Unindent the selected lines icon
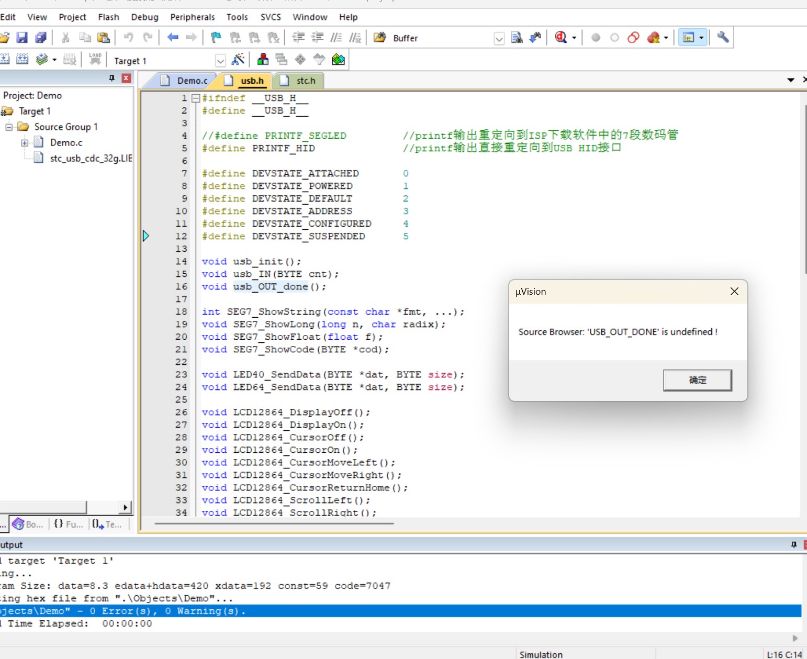This screenshot has height=659, width=807. (x=317, y=37)
